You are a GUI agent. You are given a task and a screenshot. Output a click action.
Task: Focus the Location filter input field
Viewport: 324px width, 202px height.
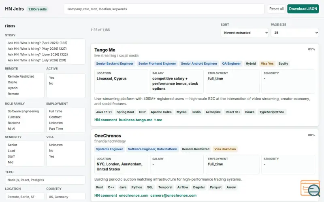(25, 197)
